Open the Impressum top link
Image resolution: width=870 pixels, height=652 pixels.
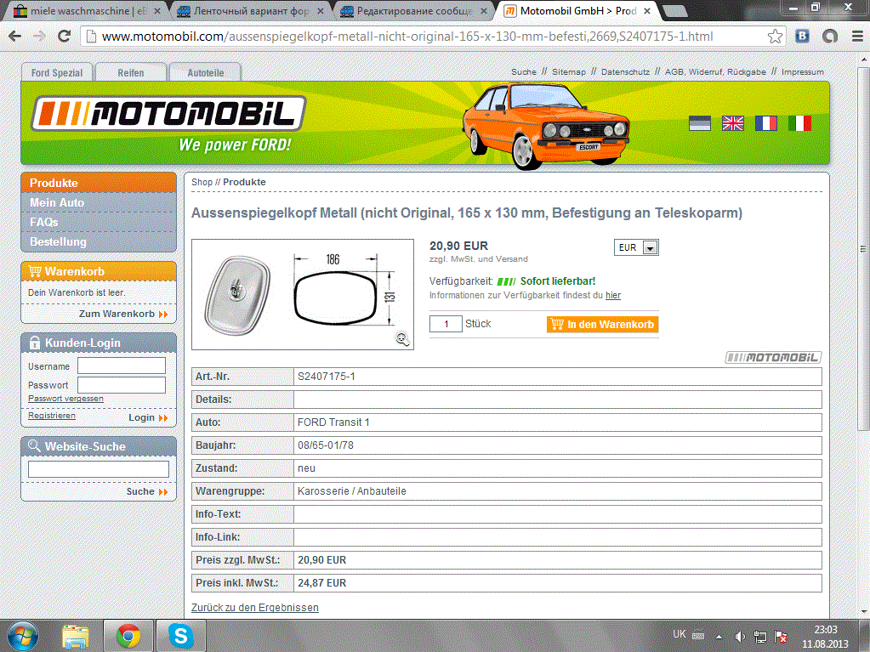[802, 71]
